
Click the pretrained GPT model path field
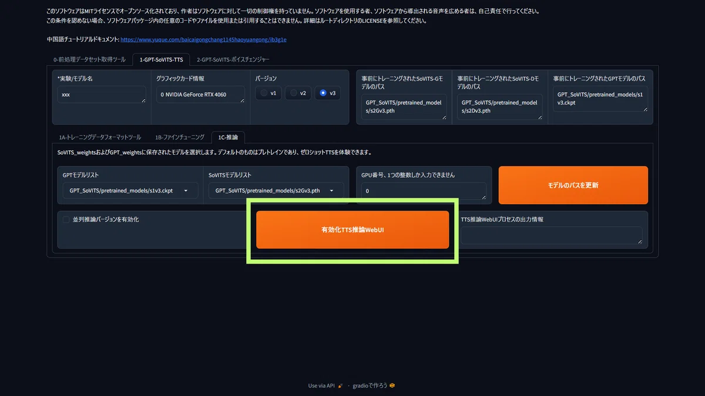tap(600, 99)
